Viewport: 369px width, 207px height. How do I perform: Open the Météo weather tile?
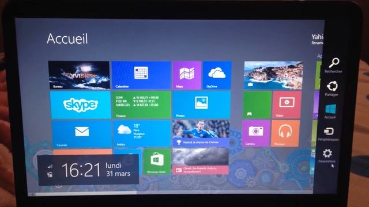[x=142, y=134]
